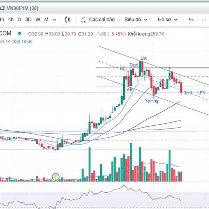Click the VN30F1M (30) window title
This screenshot has height=209, width=209.
[x=22, y=8]
